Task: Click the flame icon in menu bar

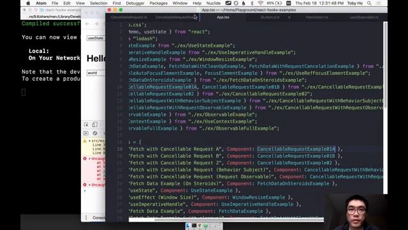Action: point(244,3)
